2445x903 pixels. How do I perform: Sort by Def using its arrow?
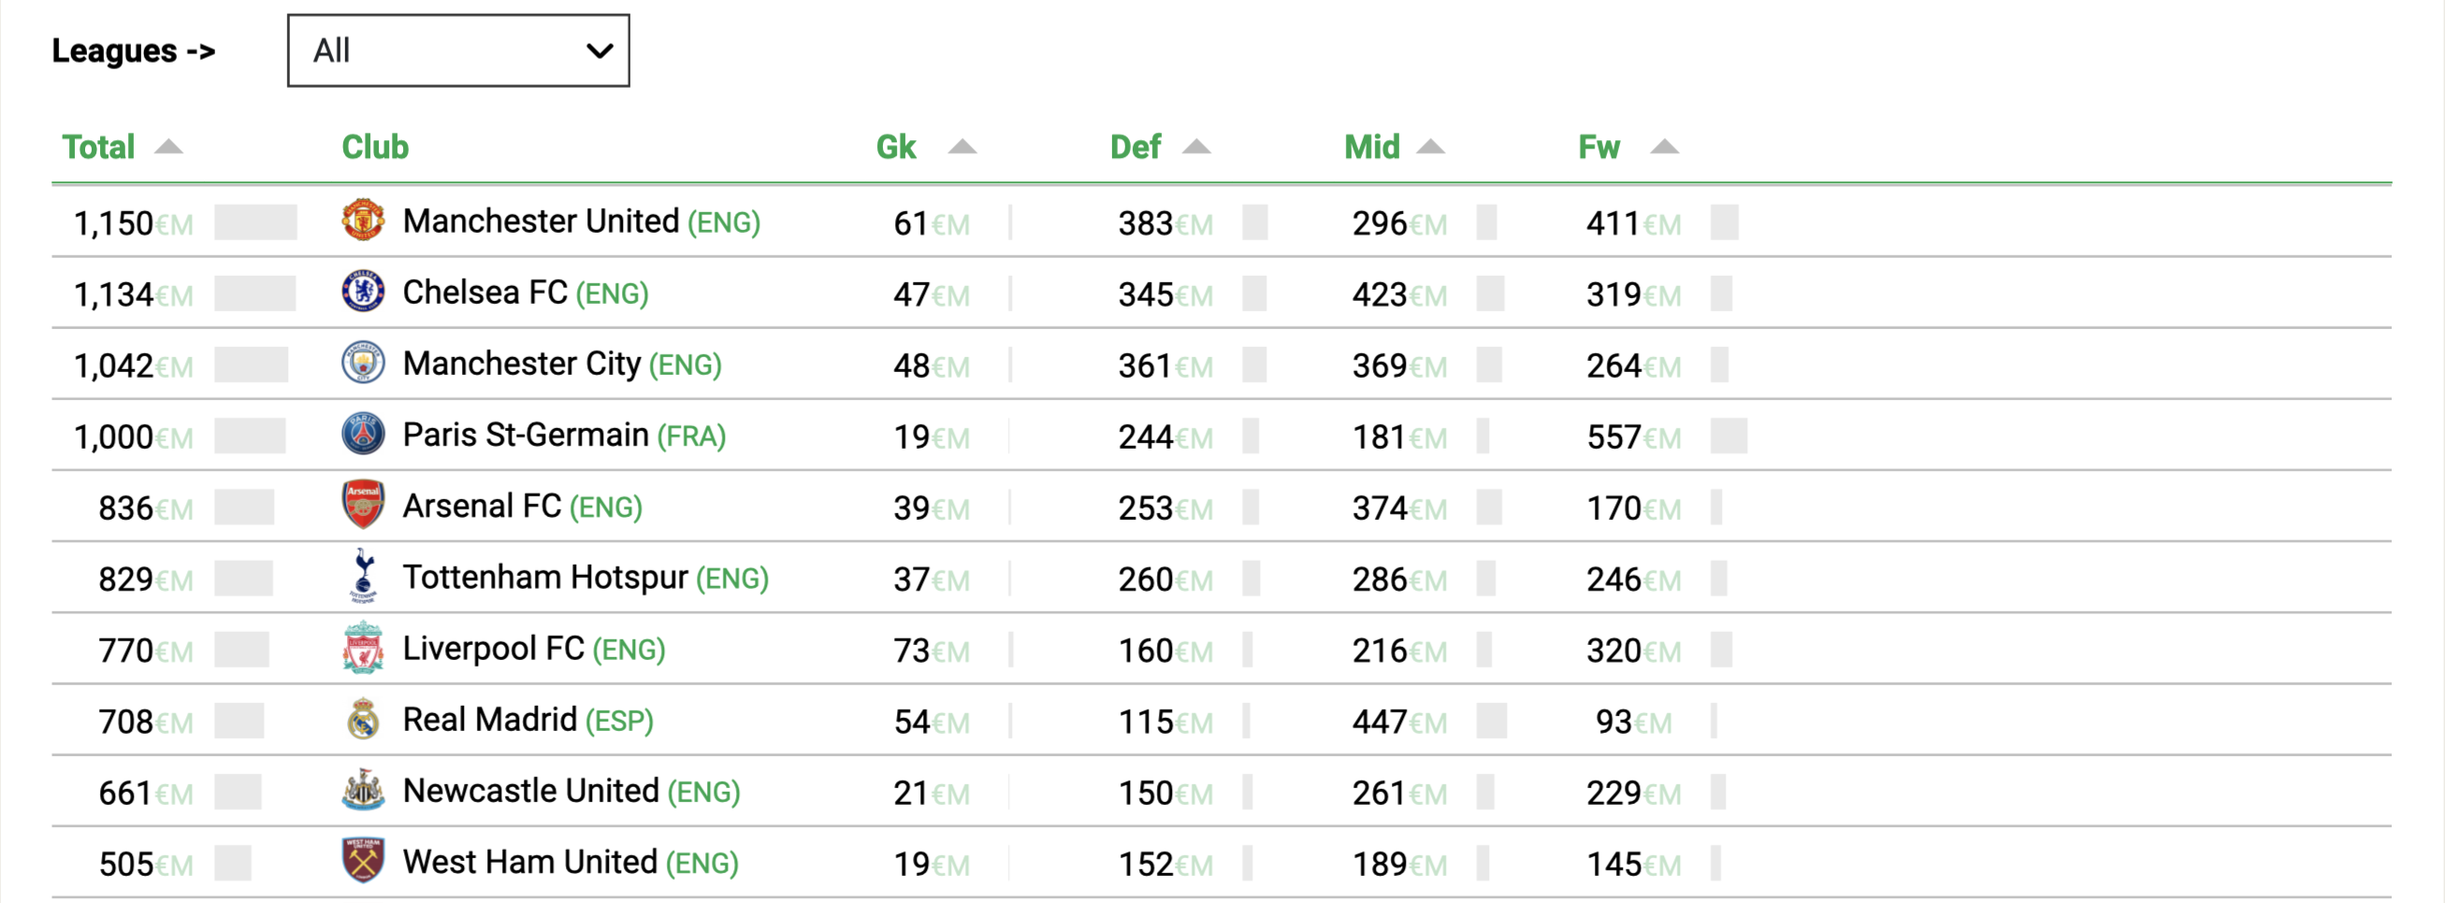click(1197, 146)
